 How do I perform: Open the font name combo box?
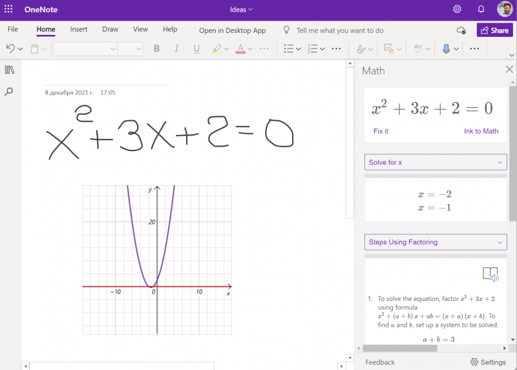[x=85, y=48]
